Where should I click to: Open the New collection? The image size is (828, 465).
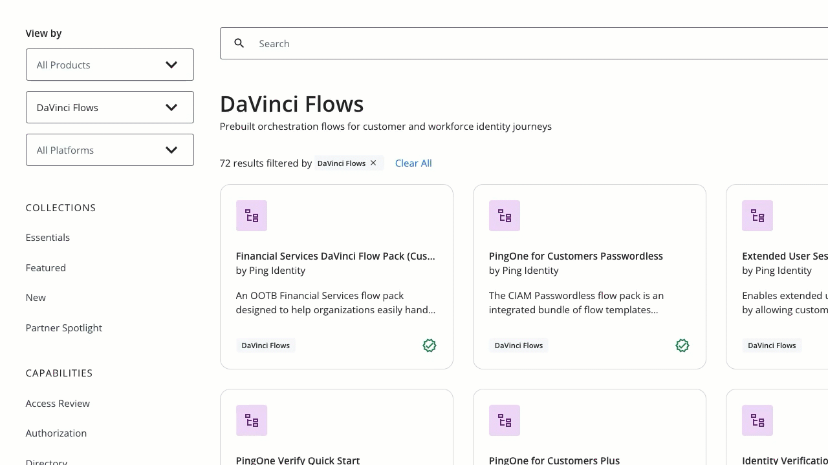coord(36,297)
